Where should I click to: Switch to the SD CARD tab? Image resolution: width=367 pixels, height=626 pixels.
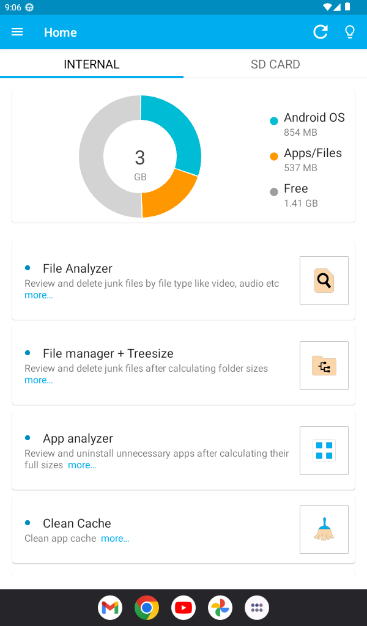point(275,64)
